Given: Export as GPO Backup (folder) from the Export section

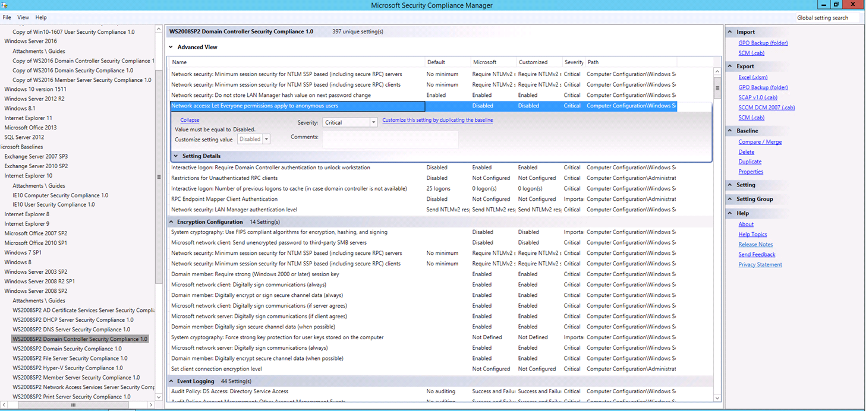Looking at the screenshot, I should 763,87.
